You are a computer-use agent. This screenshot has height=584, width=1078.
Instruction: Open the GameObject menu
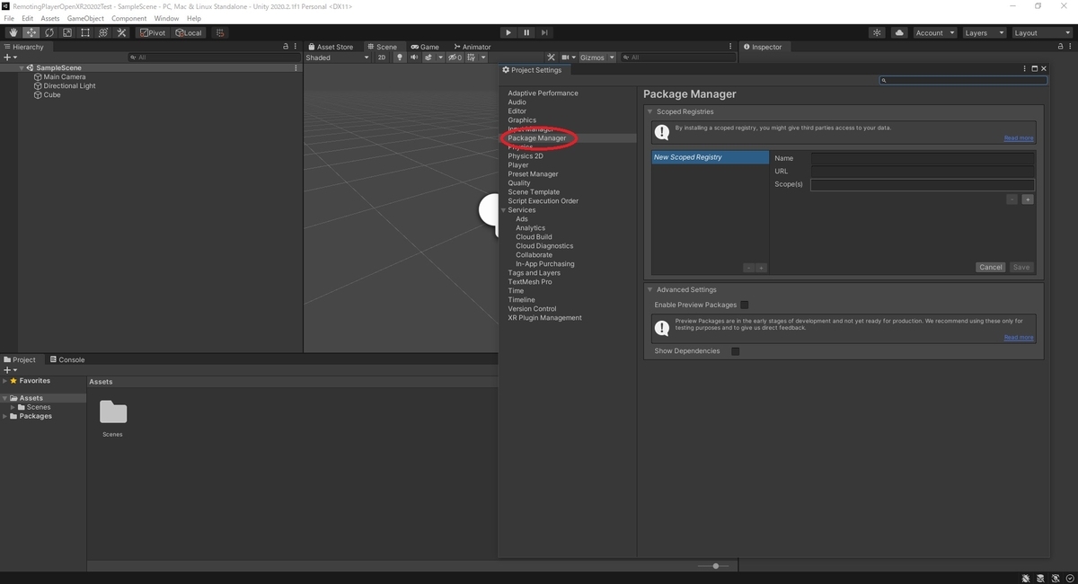(x=85, y=18)
